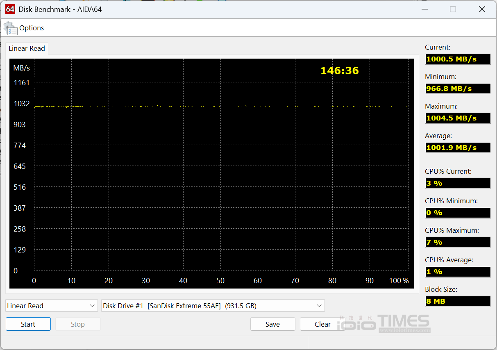Click the Maximum speed field showing 1004.5 MB/s
The width and height of the screenshot is (497, 350).
pos(458,118)
